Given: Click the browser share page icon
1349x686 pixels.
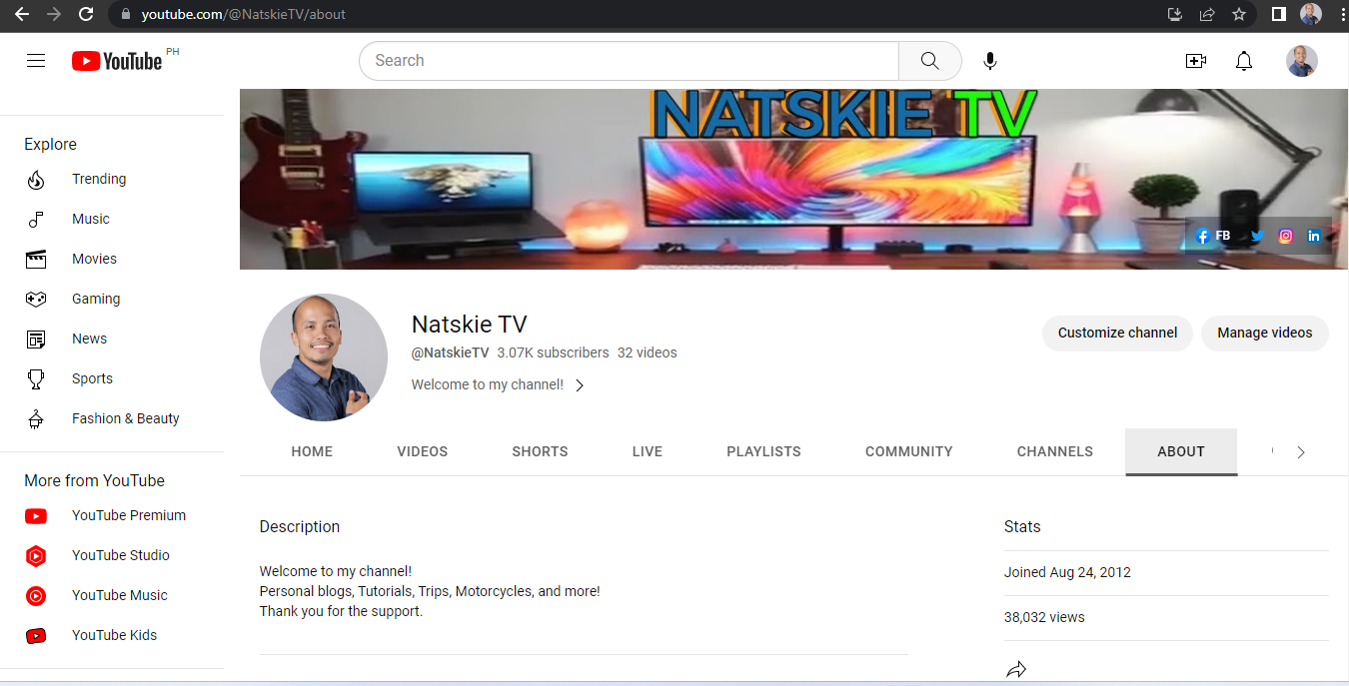Looking at the screenshot, I should point(1207,14).
